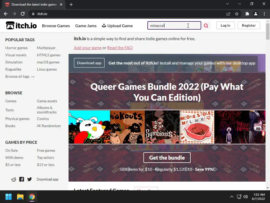Bookmark this tab with star icon
The image size is (270, 203).
(237, 14)
